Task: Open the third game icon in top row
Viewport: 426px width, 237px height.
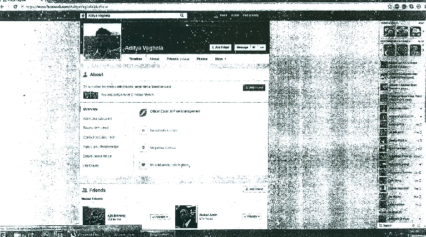Action: pos(415,32)
